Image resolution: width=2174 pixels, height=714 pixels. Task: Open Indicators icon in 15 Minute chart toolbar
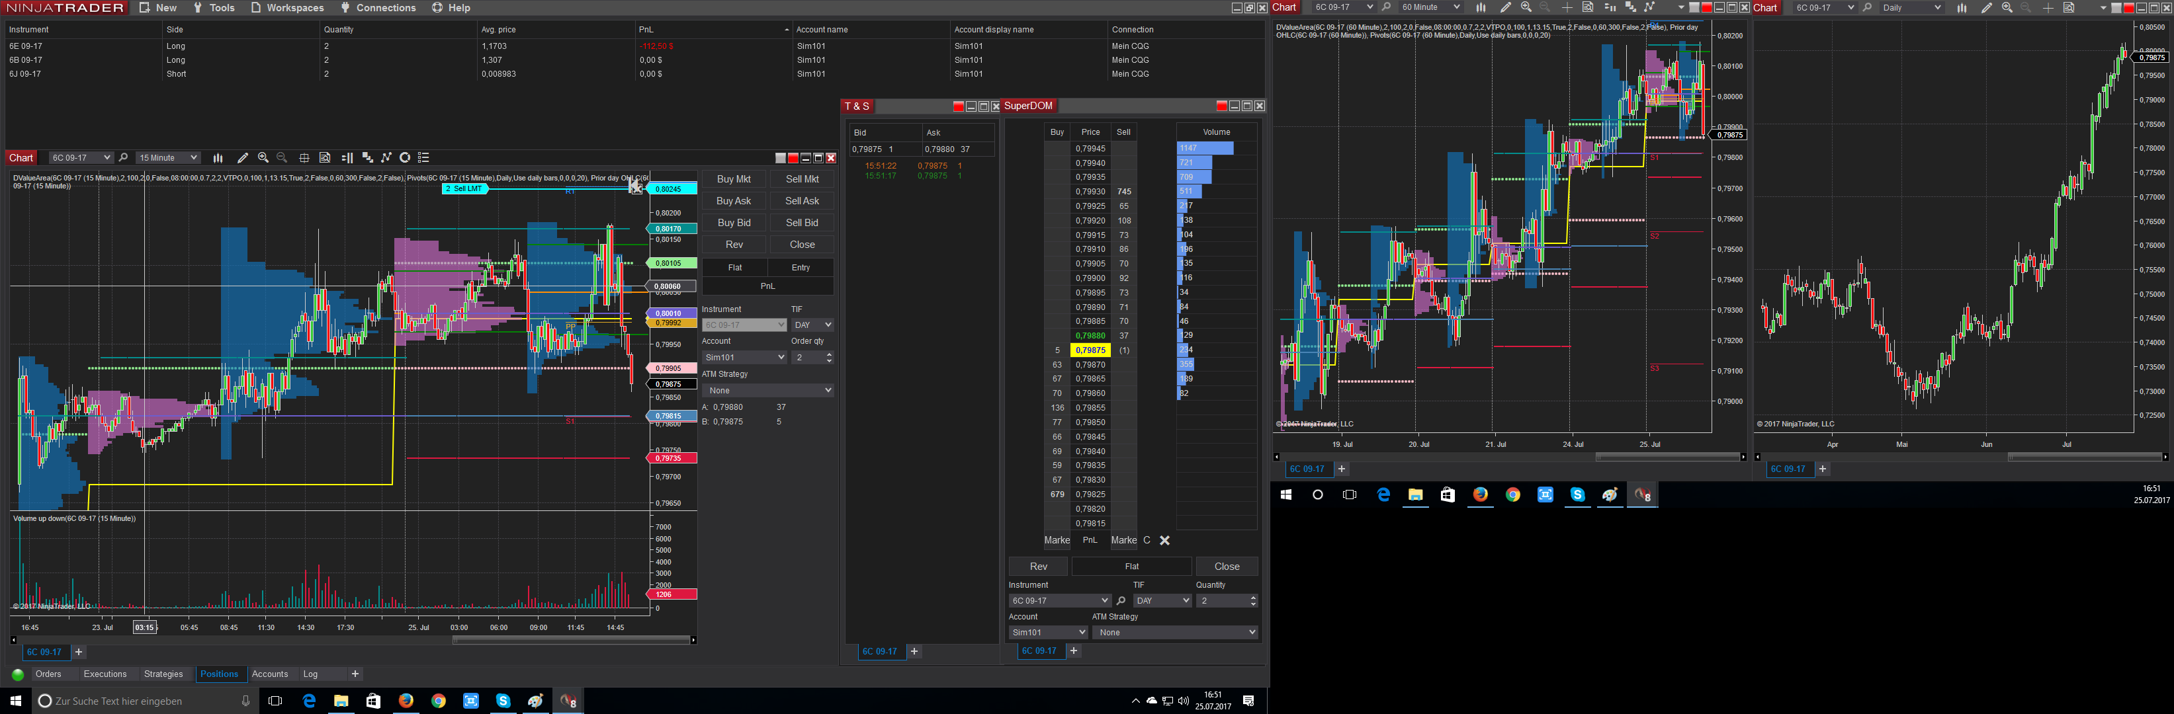pos(367,157)
